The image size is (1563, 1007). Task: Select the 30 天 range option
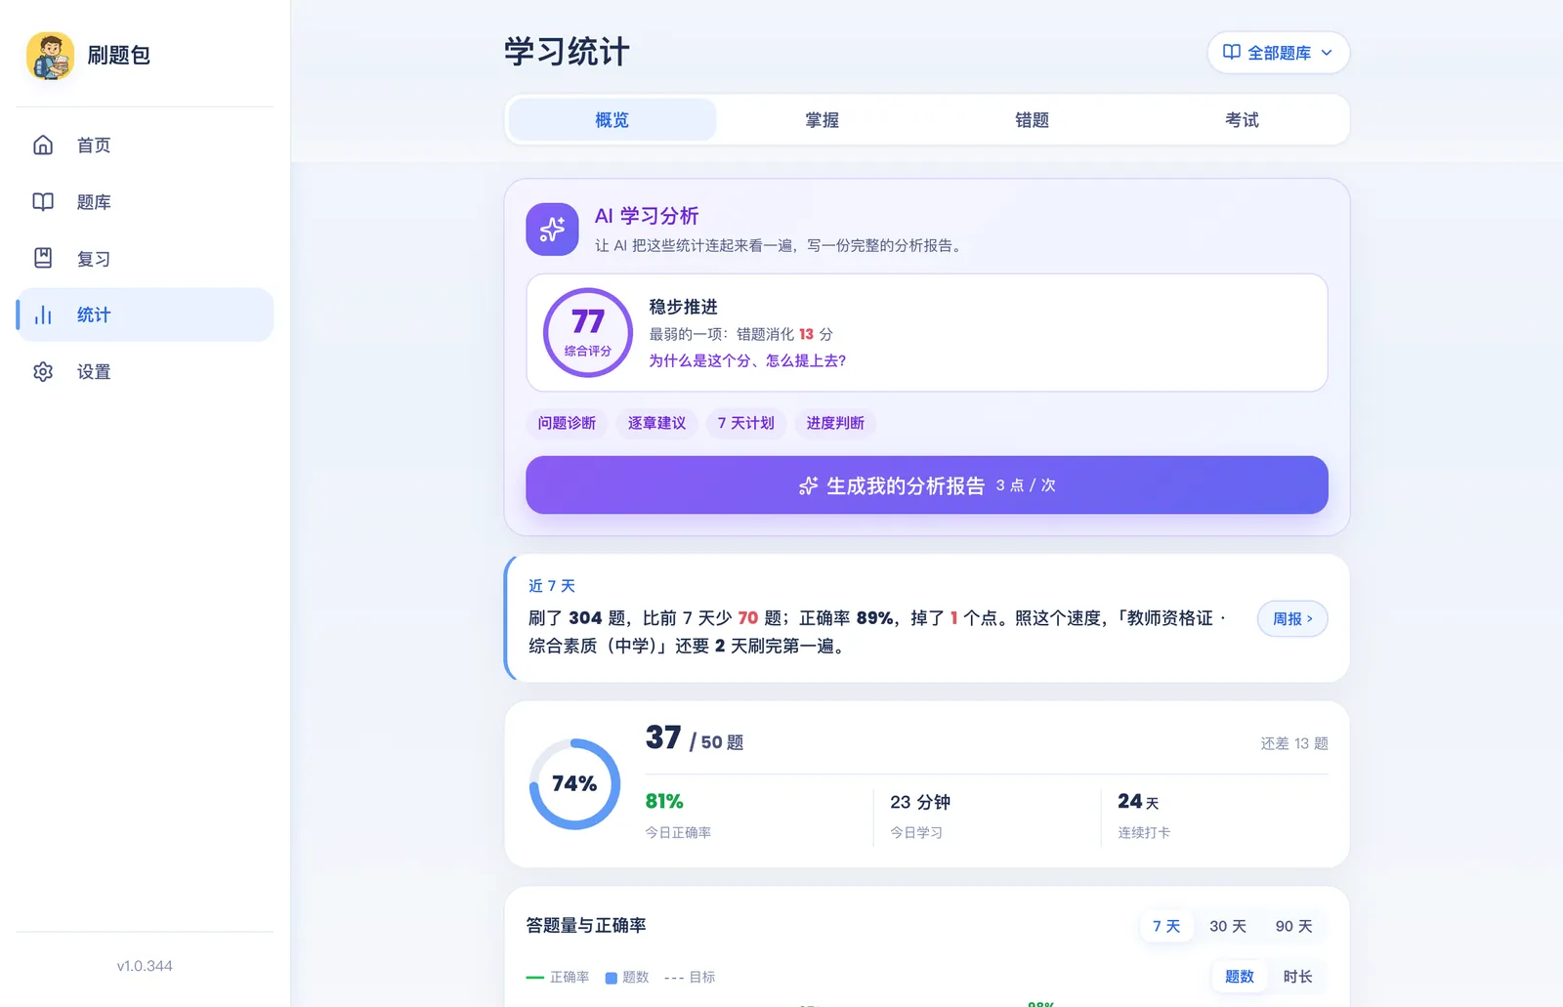(1228, 926)
